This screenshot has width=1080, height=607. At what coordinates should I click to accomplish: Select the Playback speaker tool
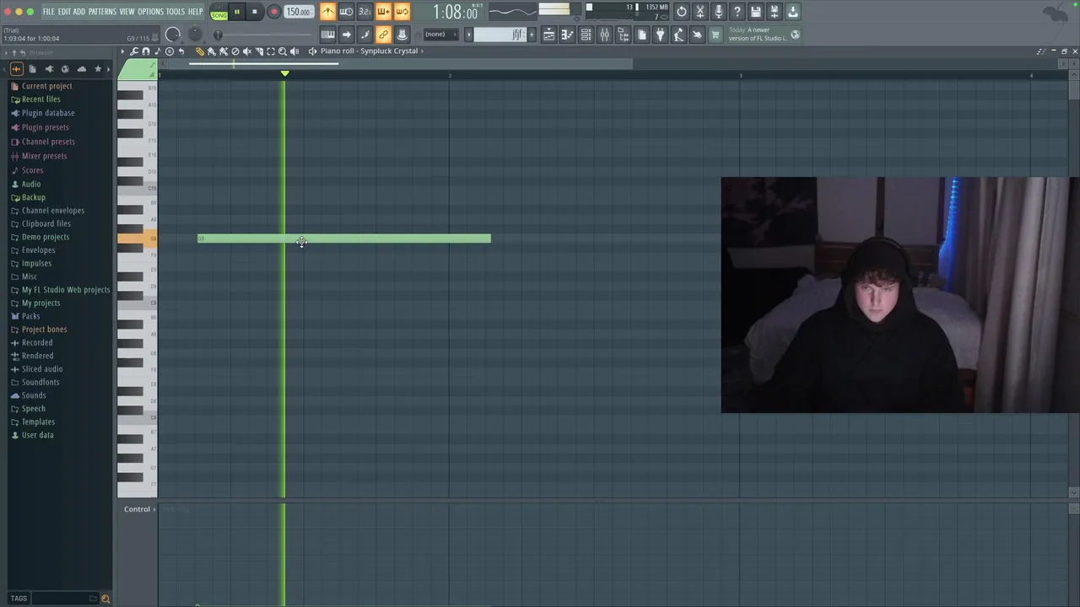pyautogui.click(x=294, y=51)
